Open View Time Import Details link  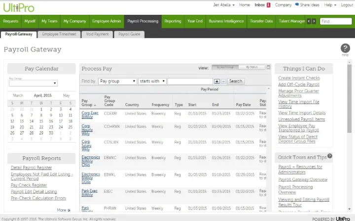click(302, 113)
